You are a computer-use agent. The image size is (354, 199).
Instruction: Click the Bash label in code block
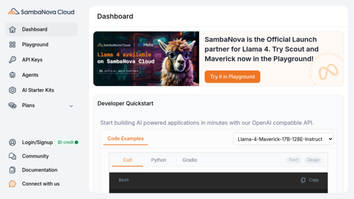pos(124,180)
